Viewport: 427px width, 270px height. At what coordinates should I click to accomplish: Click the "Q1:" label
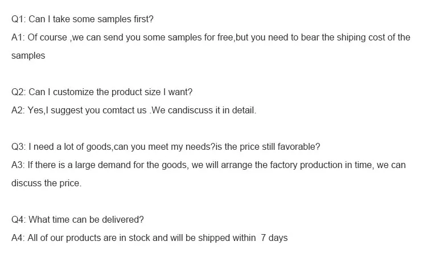[x=19, y=19]
